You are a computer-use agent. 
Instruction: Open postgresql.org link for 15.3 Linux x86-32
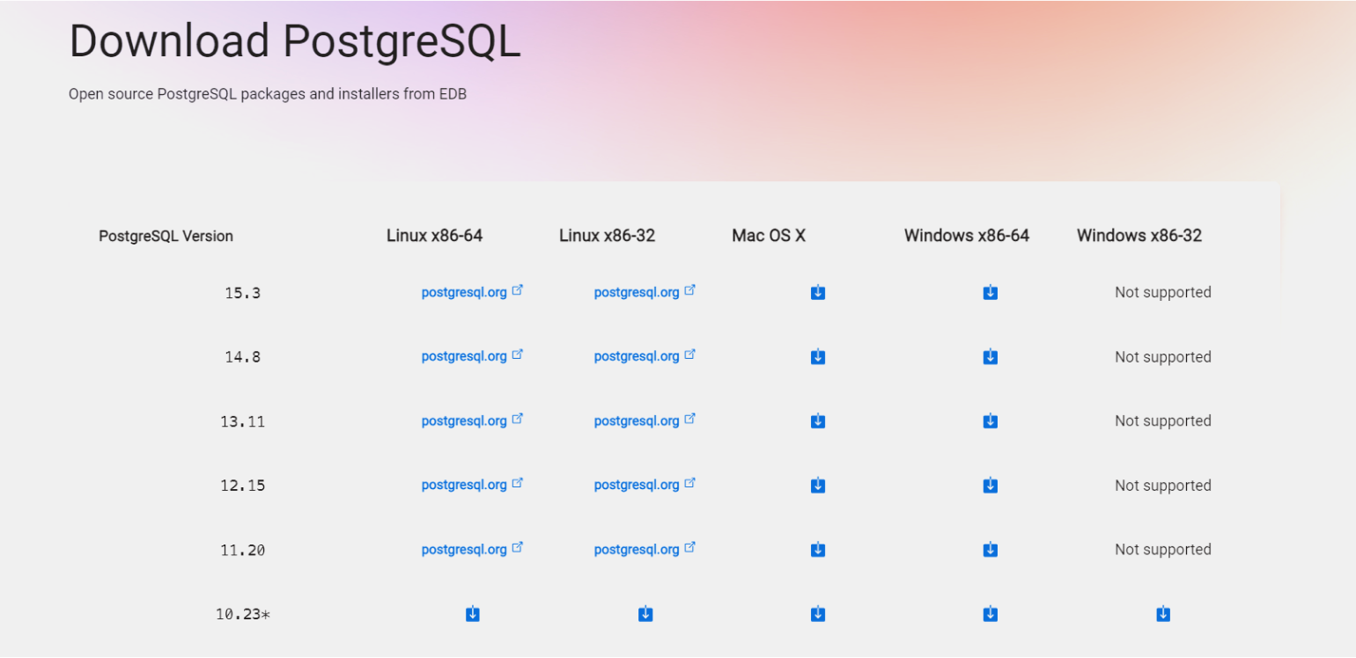[645, 292]
